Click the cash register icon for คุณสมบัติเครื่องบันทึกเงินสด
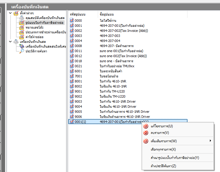Viewport: 220px width, 172px height. click(x=21, y=18)
